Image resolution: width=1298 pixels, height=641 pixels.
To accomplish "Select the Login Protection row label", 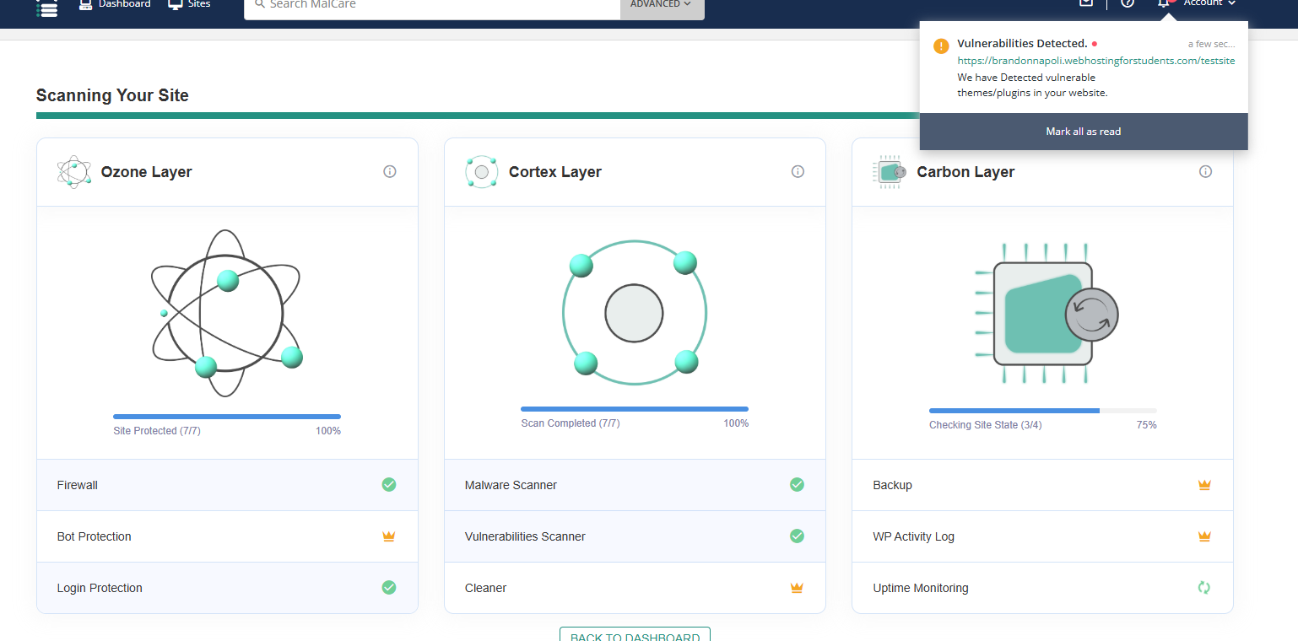I will point(100,588).
